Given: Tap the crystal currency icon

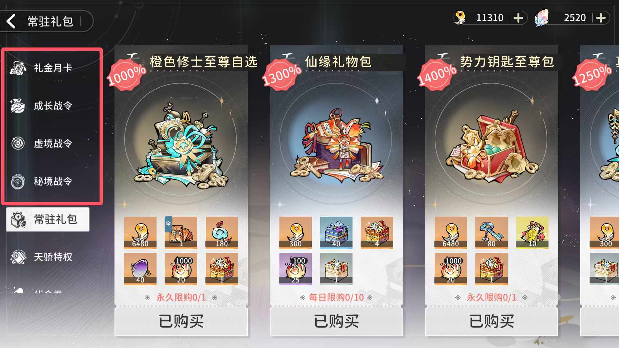Looking at the screenshot, I should pos(542,17).
